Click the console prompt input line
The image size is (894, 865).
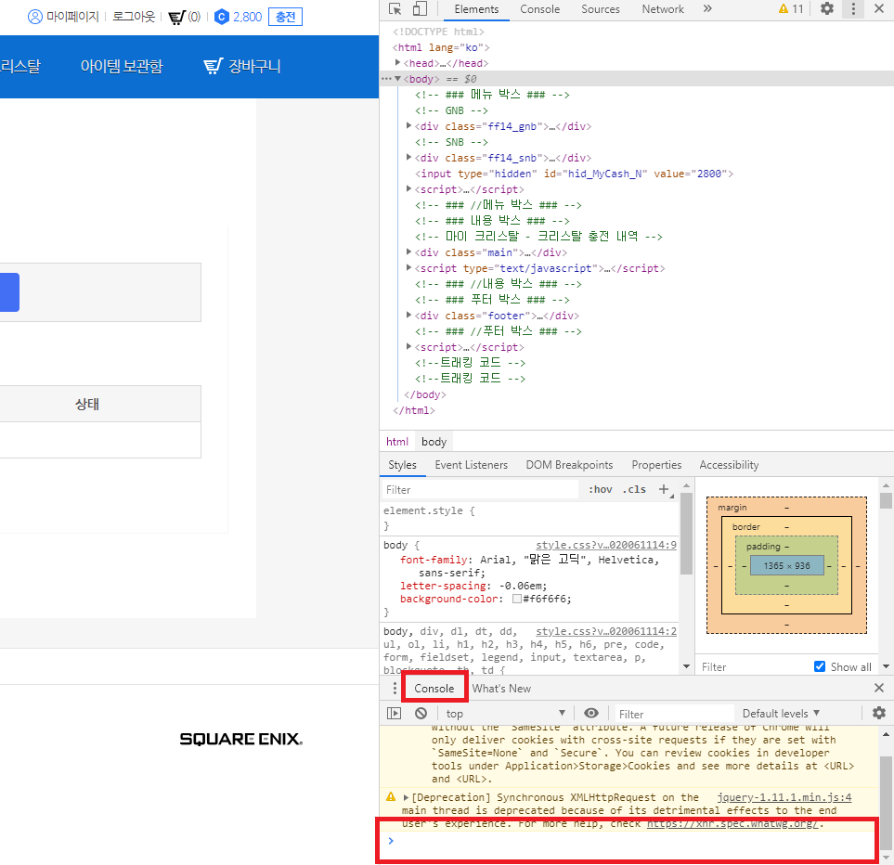point(628,841)
